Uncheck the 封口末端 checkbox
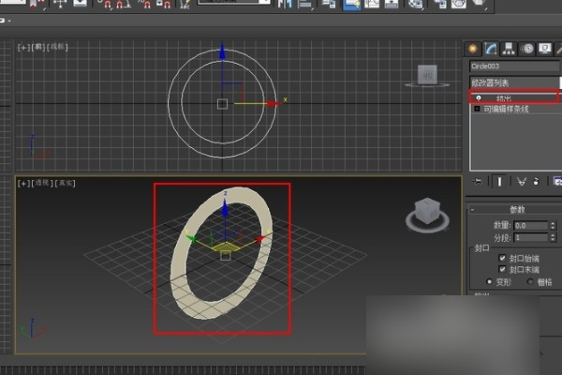The width and height of the screenshot is (562, 375). [x=502, y=269]
